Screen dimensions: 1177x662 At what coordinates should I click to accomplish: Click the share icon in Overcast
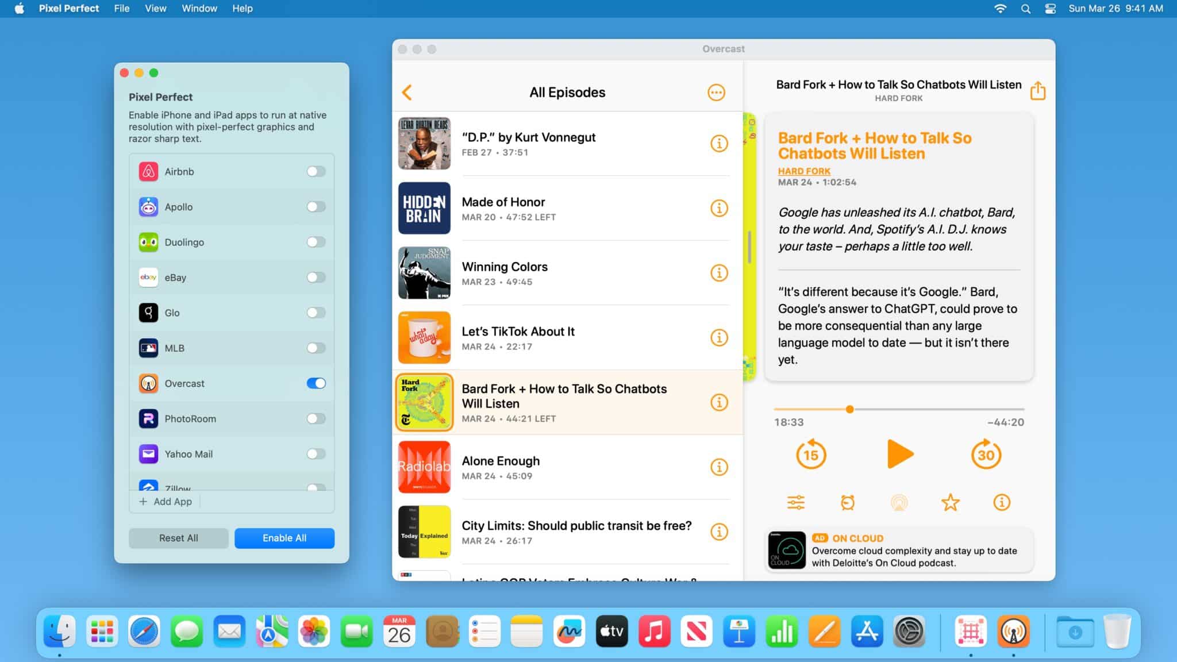tap(1037, 91)
